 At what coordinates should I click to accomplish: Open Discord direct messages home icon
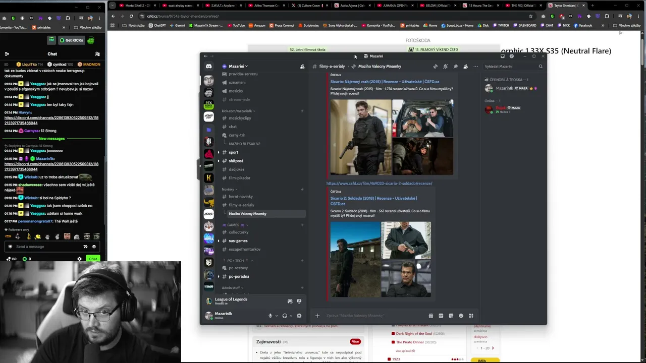[x=208, y=67]
